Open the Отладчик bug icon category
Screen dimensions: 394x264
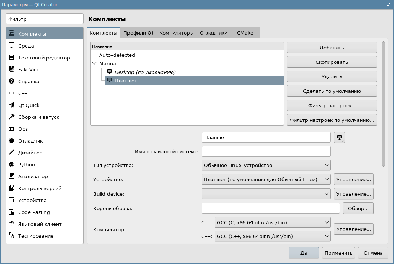click(x=12, y=141)
